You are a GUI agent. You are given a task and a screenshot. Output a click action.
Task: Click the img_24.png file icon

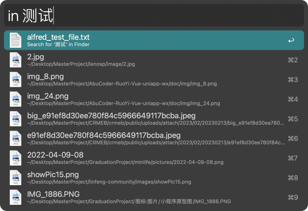click(x=15, y=99)
